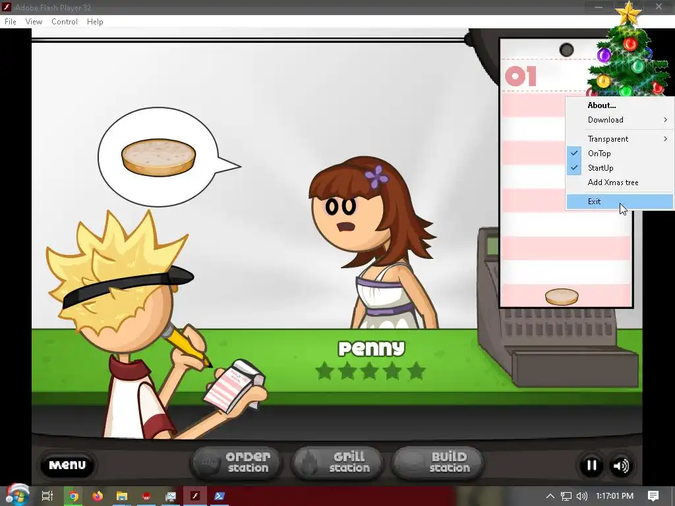Choose Add Xmas tree menu entry
This screenshot has height=506, width=675.
tap(619, 183)
